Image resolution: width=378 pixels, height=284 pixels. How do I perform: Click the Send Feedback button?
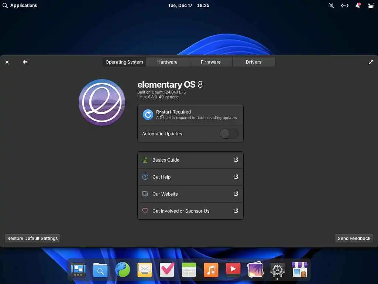pos(354,239)
